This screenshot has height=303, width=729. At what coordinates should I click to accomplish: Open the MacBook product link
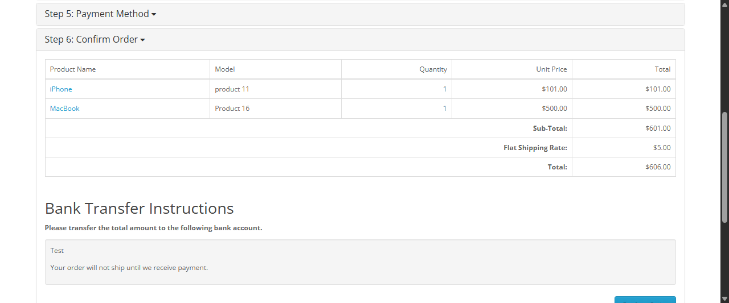click(x=64, y=109)
